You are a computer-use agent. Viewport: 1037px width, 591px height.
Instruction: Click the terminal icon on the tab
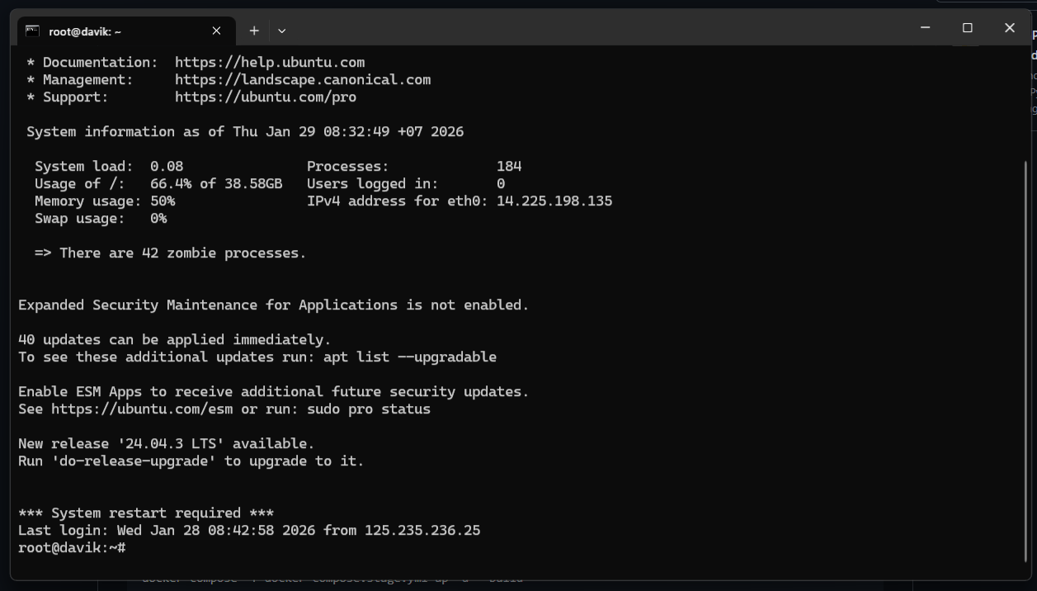click(x=32, y=31)
